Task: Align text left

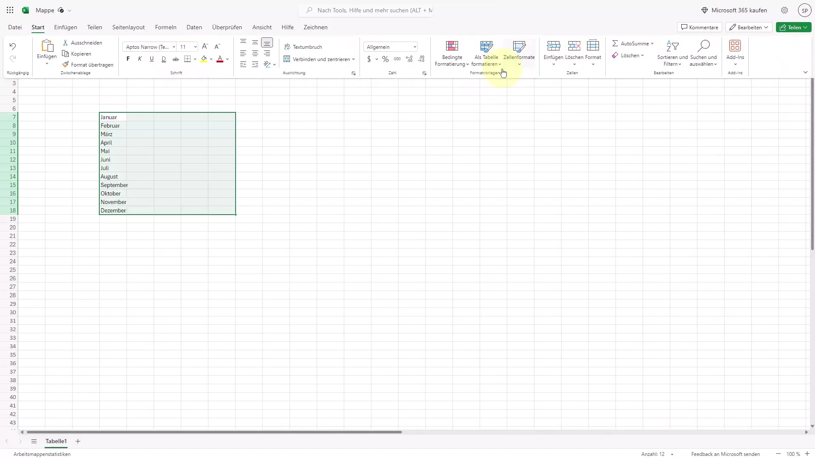Action: [243, 53]
